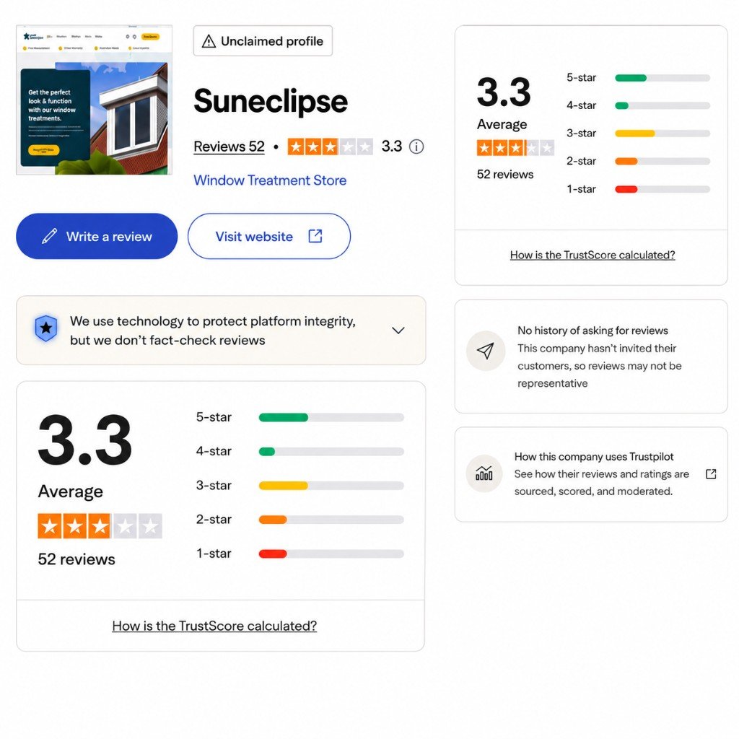The width and height of the screenshot is (739, 739).
Task: Click the orange stars under Average in the right card
Action: pos(515,148)
